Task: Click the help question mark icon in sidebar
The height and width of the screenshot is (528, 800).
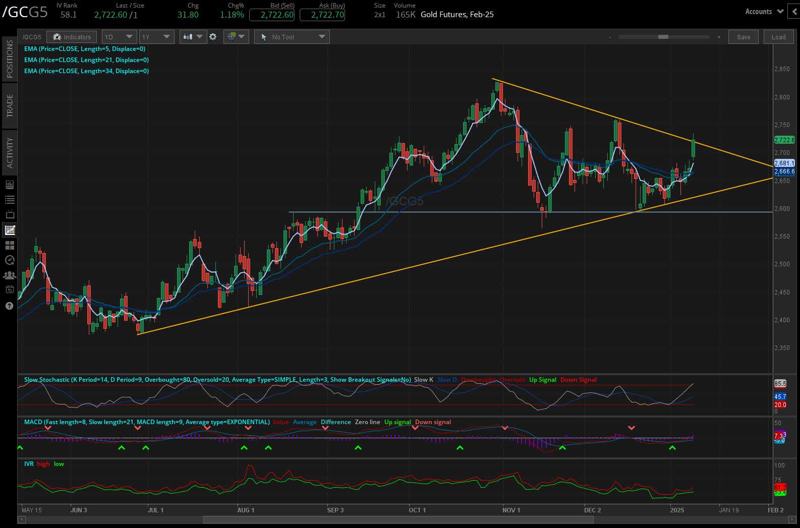Action: click(9, 306)
